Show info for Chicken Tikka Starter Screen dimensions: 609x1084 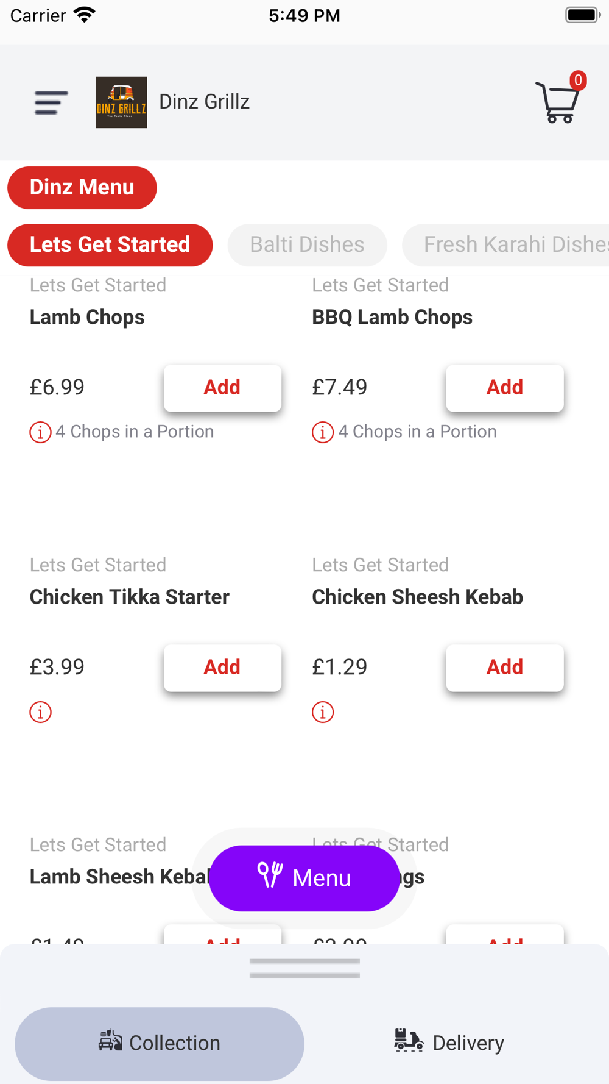coord(40,712)
